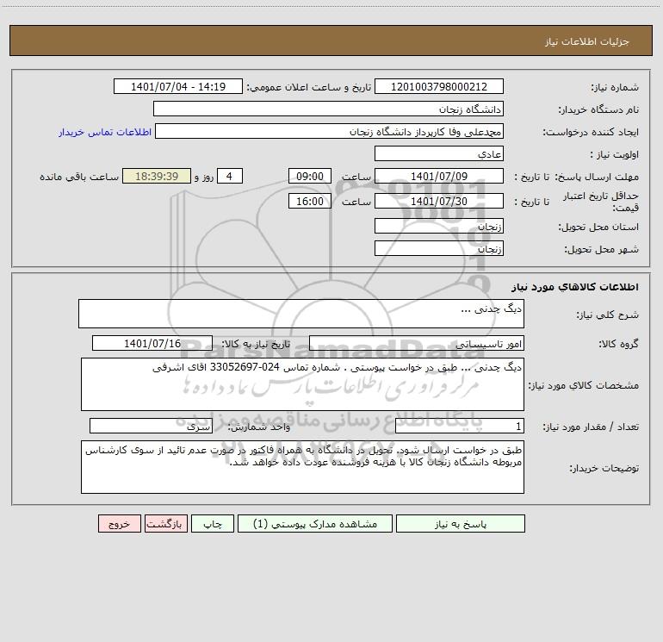Click the 'چاپ' print button

(213, 523)
